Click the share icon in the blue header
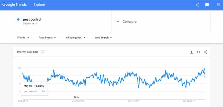Image resolution: width=223 pixels, height=107 pixels. [x=197, y=5]
